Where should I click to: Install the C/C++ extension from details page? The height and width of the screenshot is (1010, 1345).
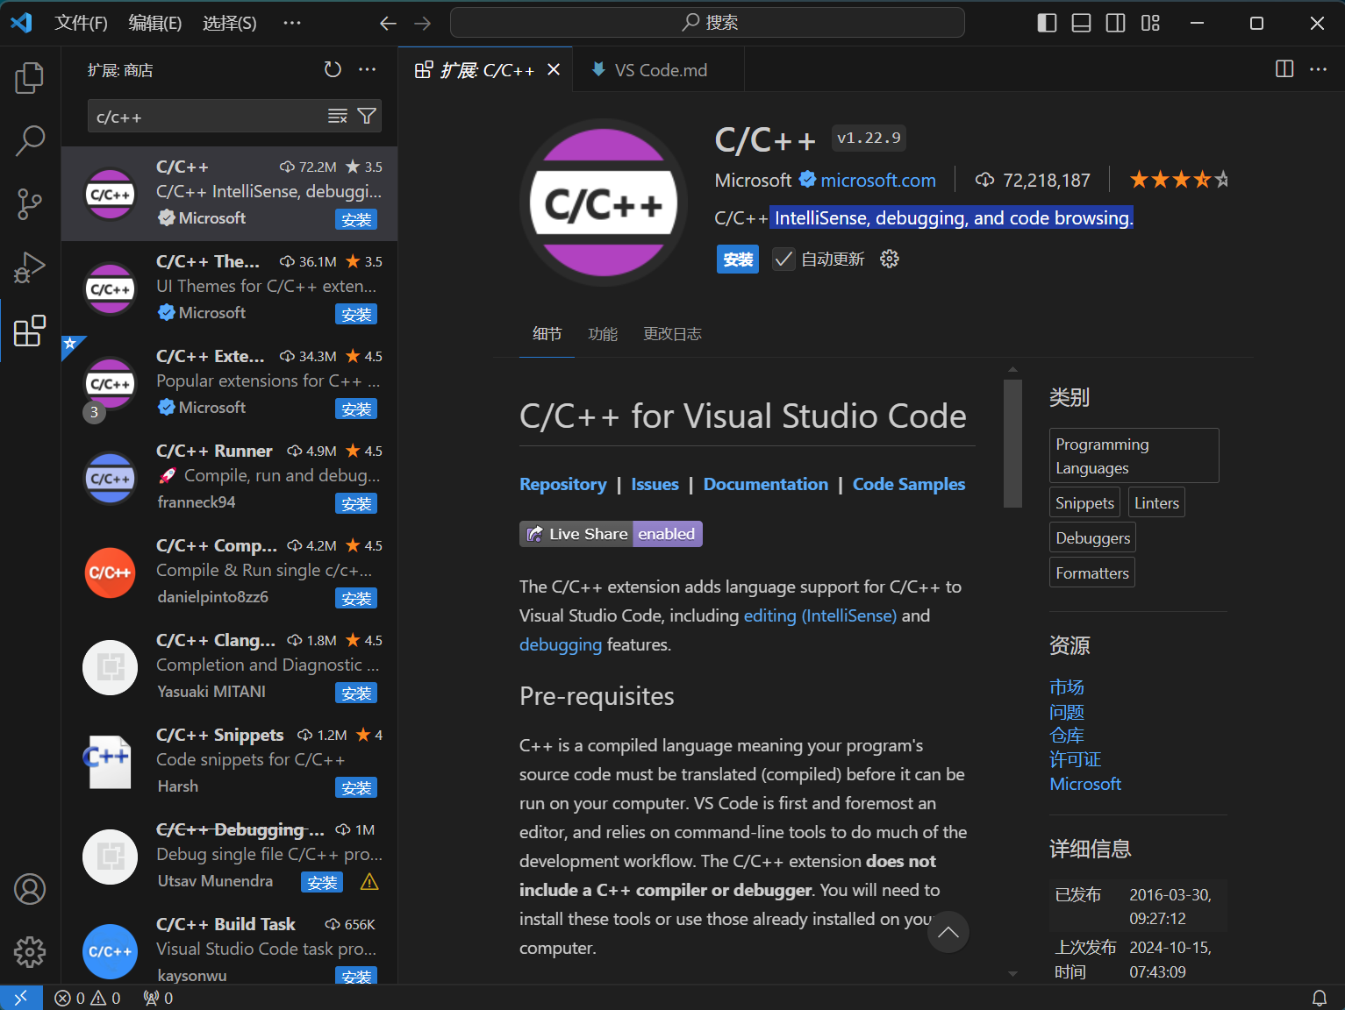pyautogui.click(x=738, y=260)
